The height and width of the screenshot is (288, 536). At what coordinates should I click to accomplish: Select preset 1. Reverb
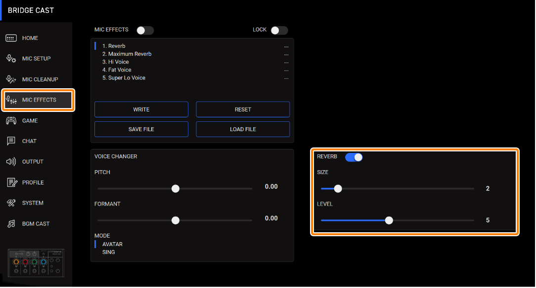tap(114, 46)
